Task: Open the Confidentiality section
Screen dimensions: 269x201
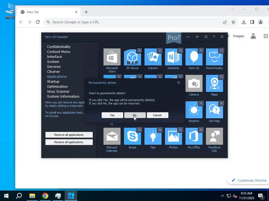Action: click(x=59, y=47)
